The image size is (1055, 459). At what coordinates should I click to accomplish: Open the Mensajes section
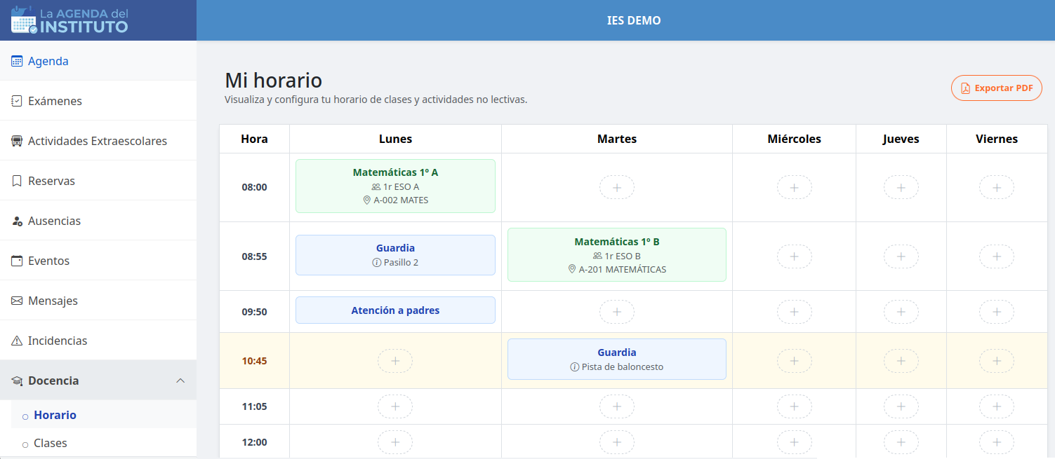pyautogui.click(x=98, y=301)
